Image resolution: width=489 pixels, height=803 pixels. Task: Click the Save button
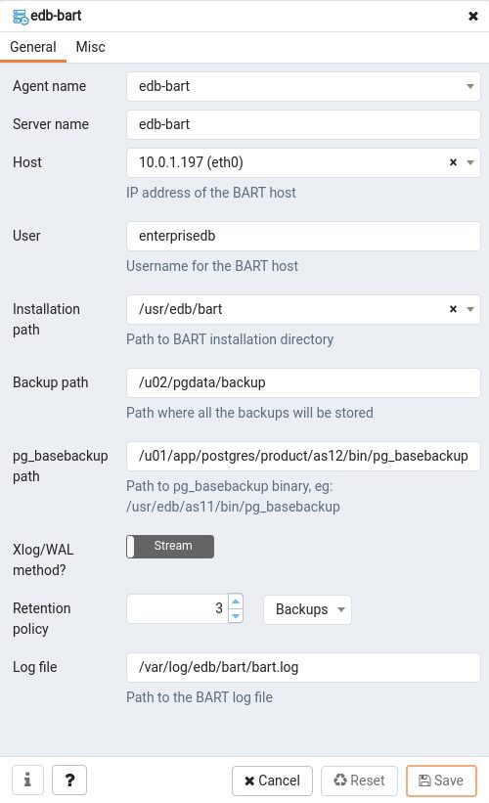click(441, 781)
